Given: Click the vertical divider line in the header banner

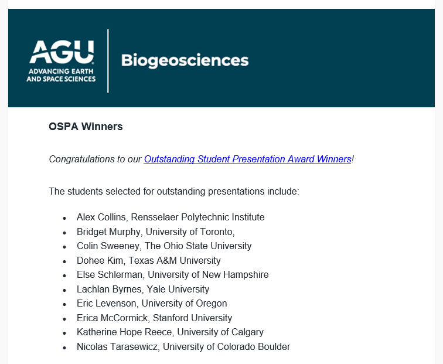Looking at the screenshot, I should coord(108,60).
